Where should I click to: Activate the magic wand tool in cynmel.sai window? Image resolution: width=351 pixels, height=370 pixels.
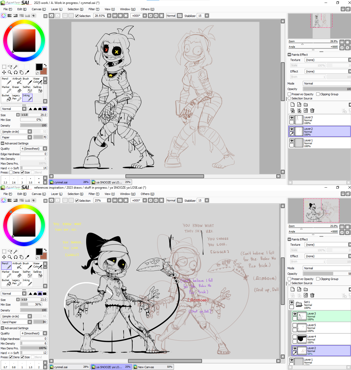pos(15,67)
